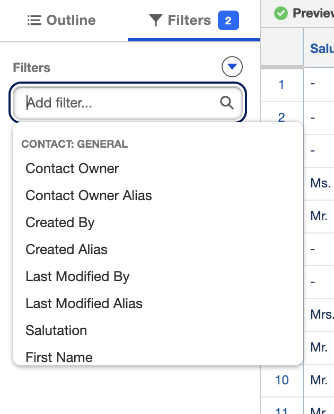
Task: Click the green Preview checkmark icon
Action: pos(281,13)
